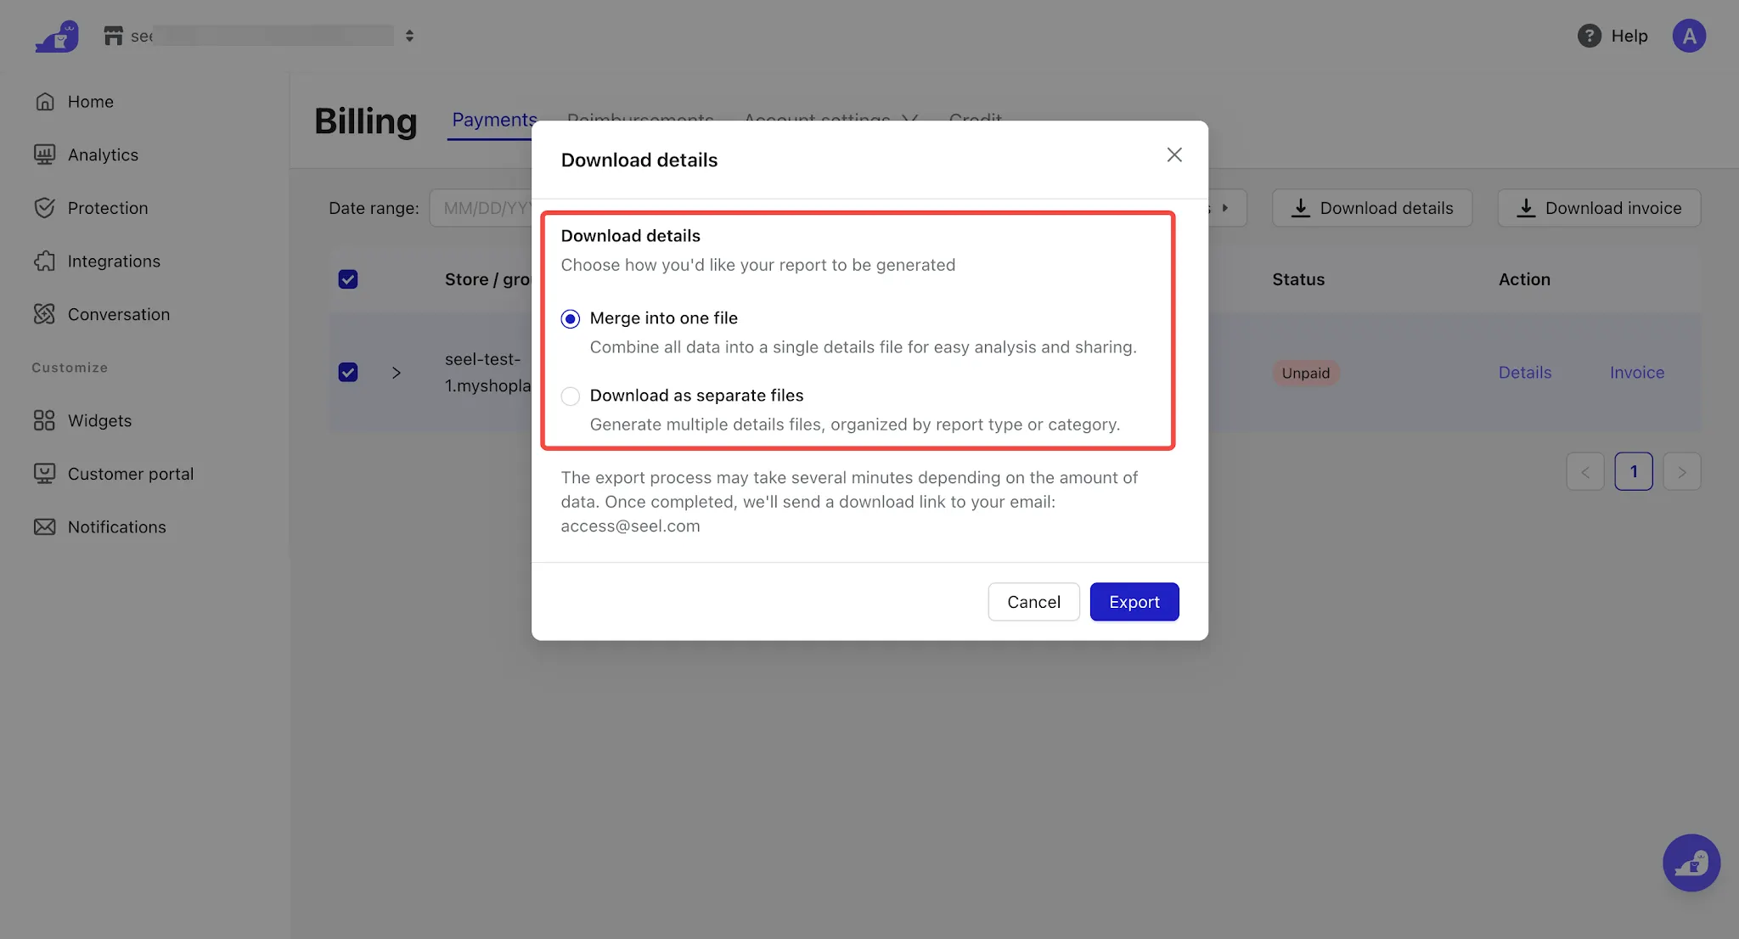Open Analytics from the sidebar icon
Viewport: 1739px width, 939px height.
[x=45, y=155]
